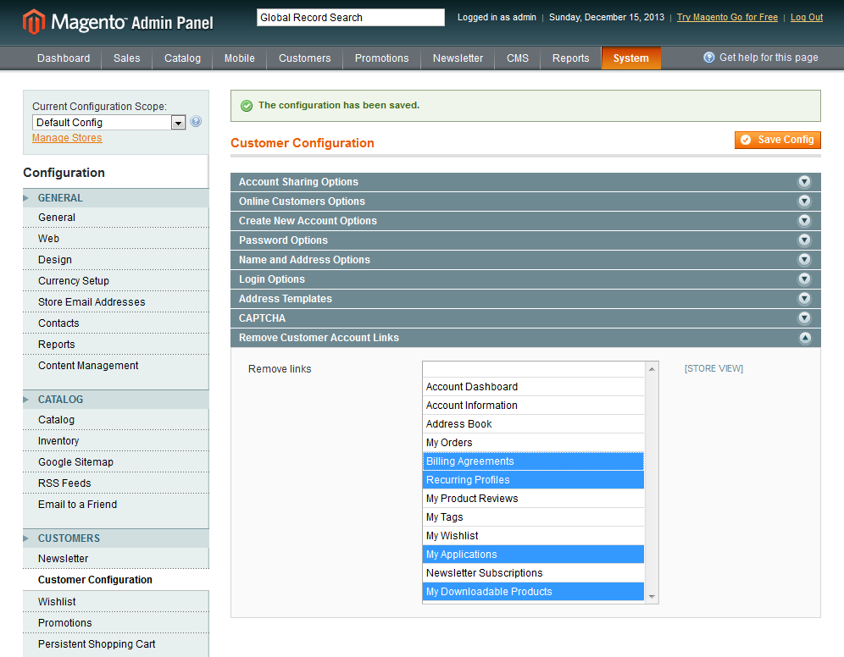Open Contacts configuration in the sidebar
Viewport: 844px width, 657px height.
(x=116, y=323)
